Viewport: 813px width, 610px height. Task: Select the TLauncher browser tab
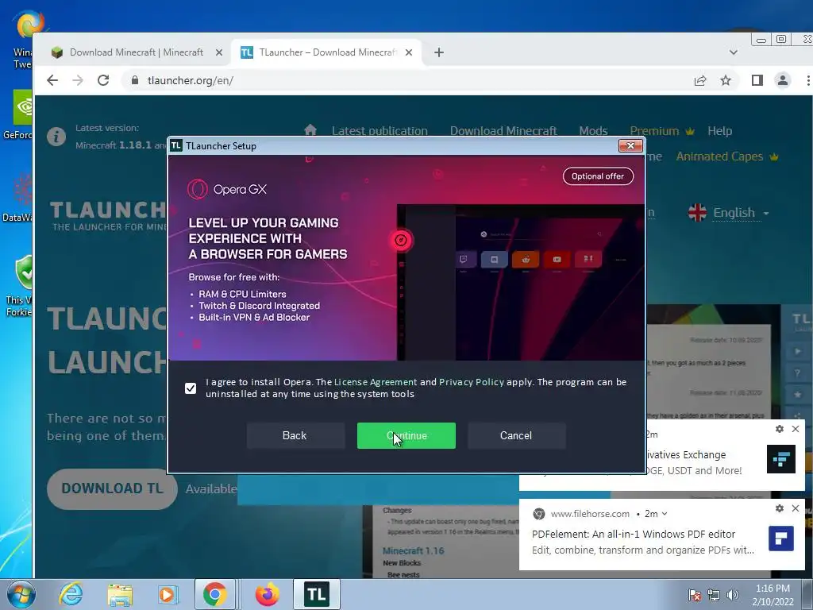(326, 52)
